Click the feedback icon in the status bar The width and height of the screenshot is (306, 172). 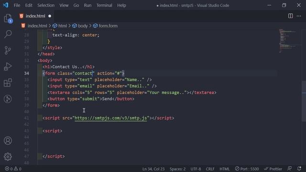tap(290, 169)
